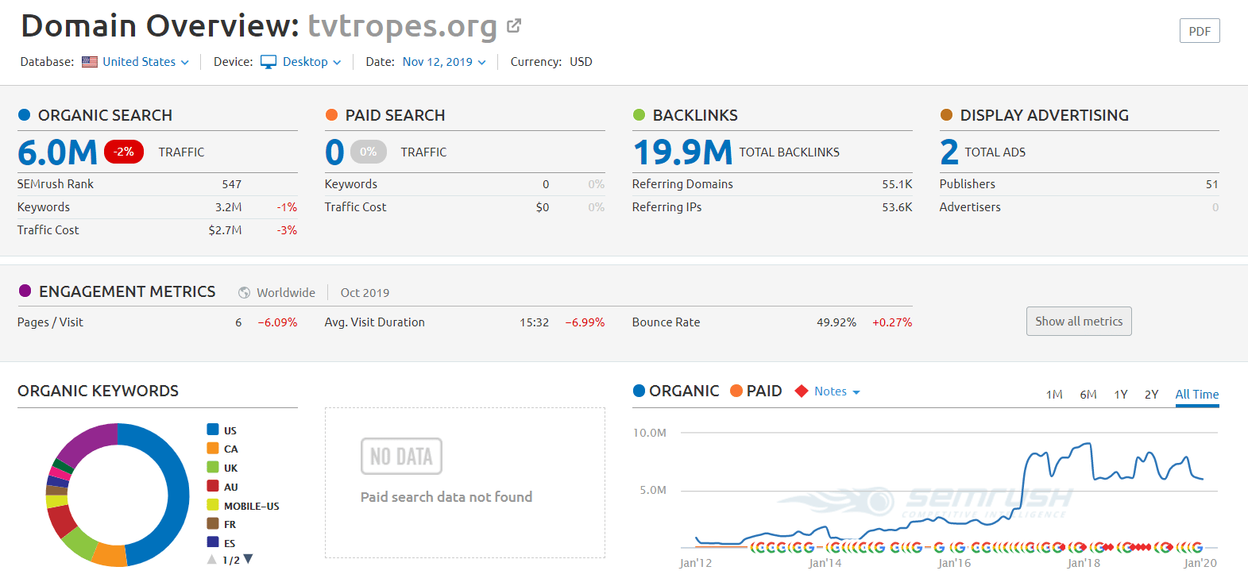Select the 2Y time range tab
The height and width of the screenshot is (586, 1248).
(1152, 395)
